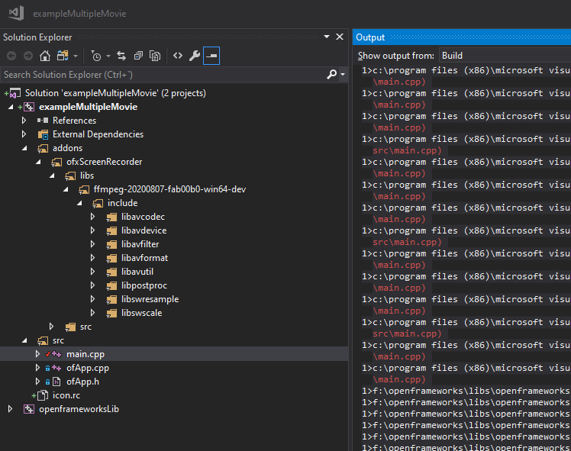
Task: Expand the libavcodec folder
Action: tap(92, 217)
